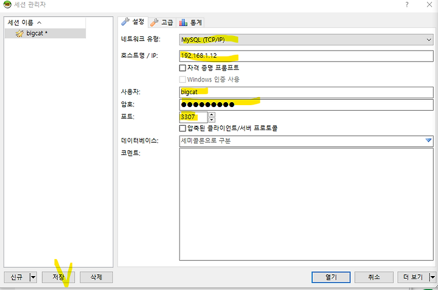This screenshot has height=290, width=438.
Task: Click the 포트 field showing 3307
Action: pos(193,117)
